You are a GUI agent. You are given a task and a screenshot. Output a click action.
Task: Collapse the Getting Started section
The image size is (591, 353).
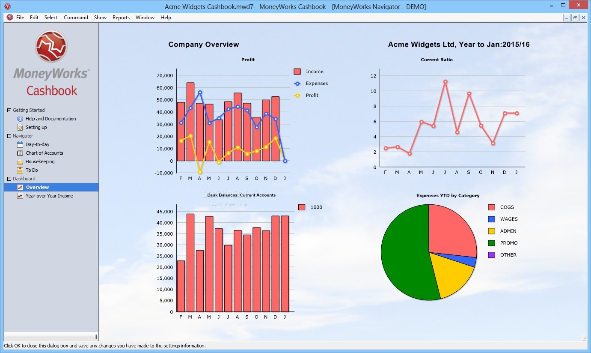pos(9,110)
